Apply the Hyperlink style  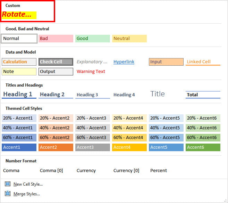(x=124, y=62)
